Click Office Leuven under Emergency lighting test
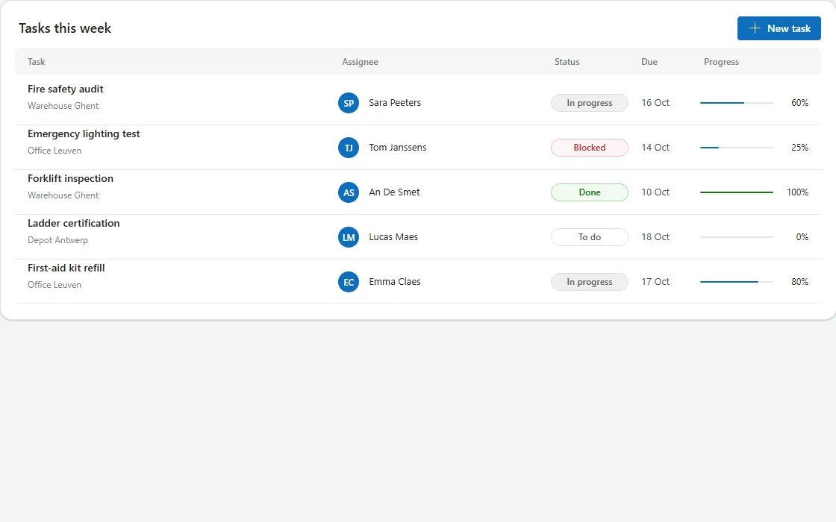Viewport: 836px width, 522px height. click(54, 151)
